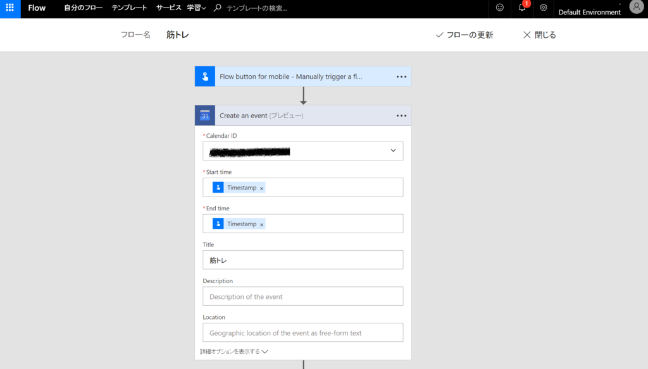
Task: Open the ellipsis menu on Create an event card
Action: point(401,115)
